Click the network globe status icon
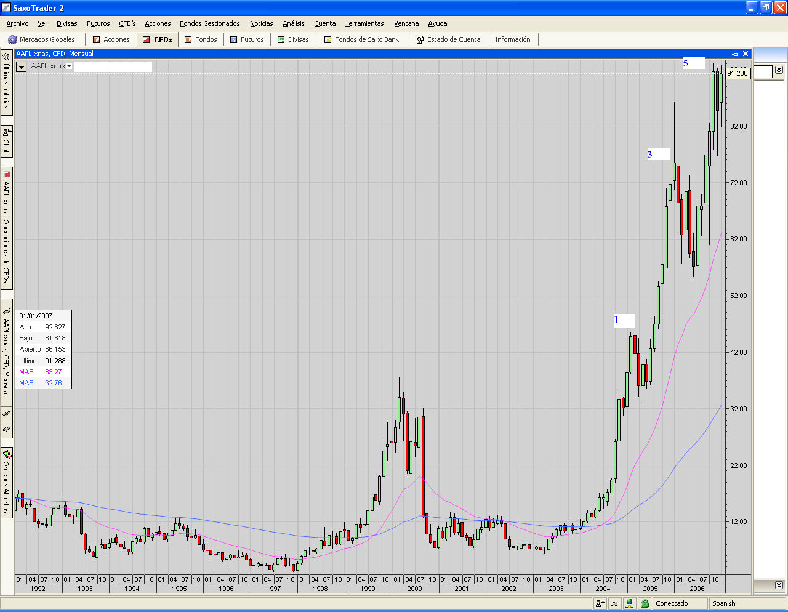 click(630, 603)
